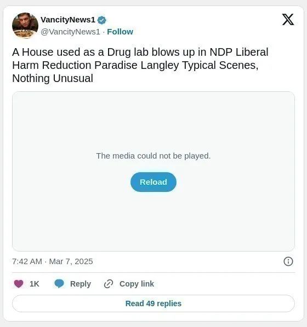Open the @VancityNews1 handle link

70,32
